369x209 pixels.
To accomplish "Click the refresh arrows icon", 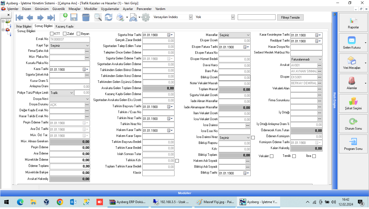I will (109, 17).
